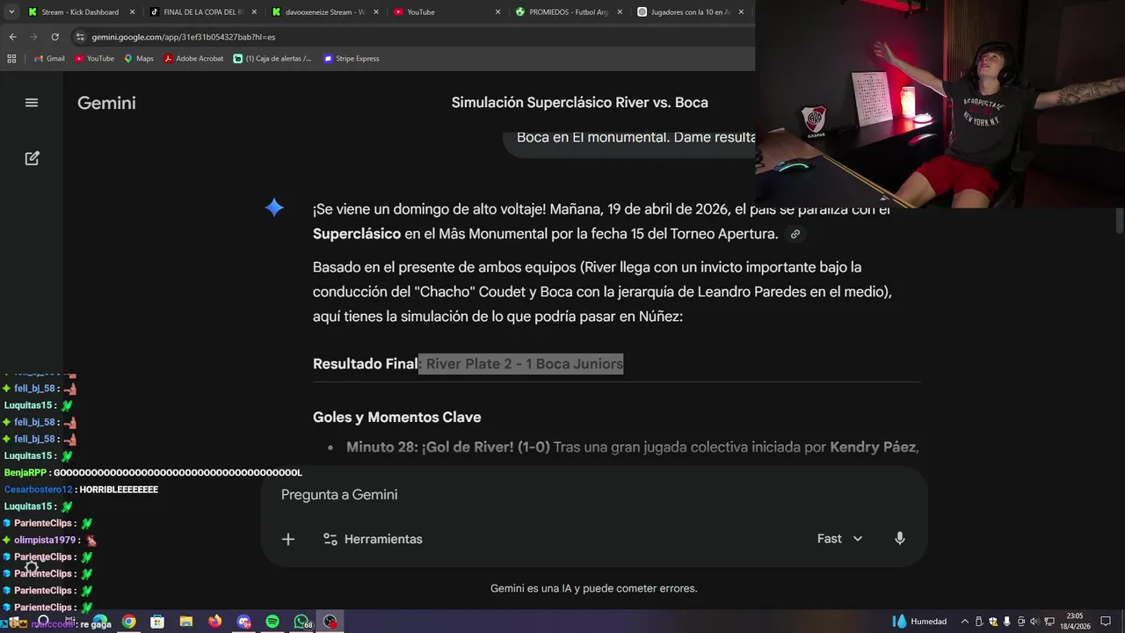Switch to PROMIEDOS Futbol tab
The height and width of the screenshot is (633, 1125).
click(569, 12)
